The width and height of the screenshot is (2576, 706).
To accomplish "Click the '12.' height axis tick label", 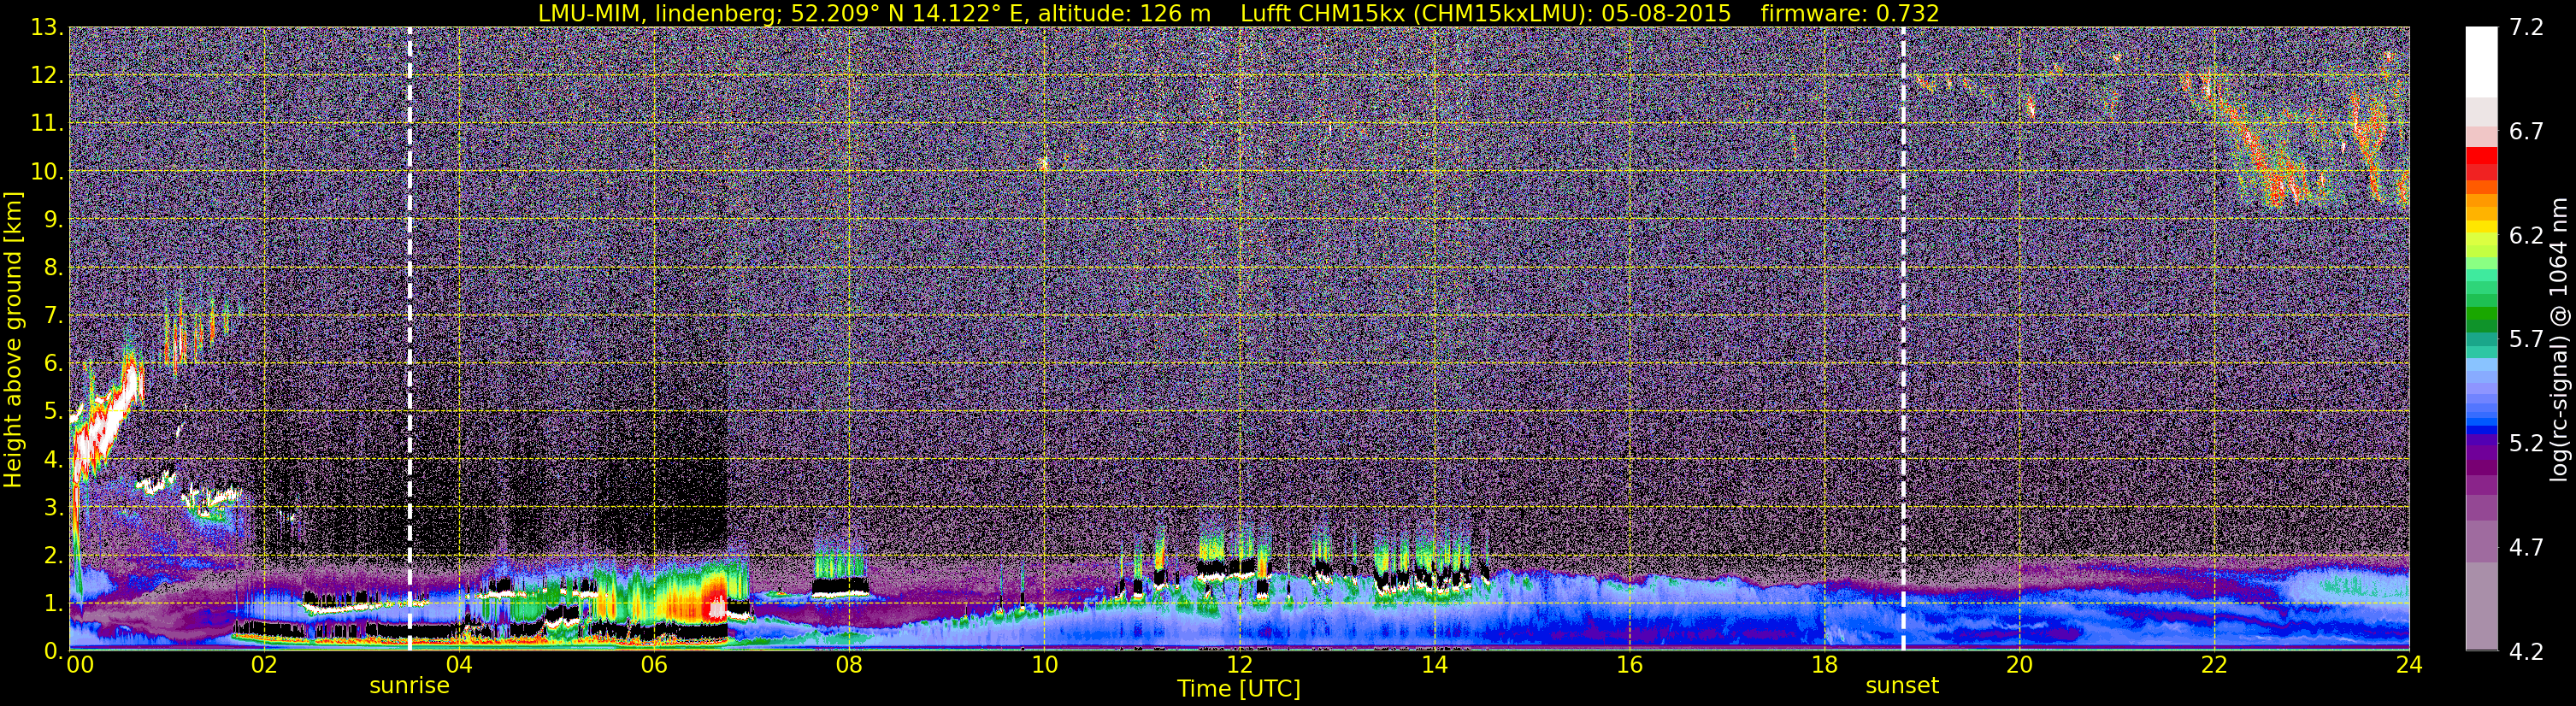I will pos(46,76).
